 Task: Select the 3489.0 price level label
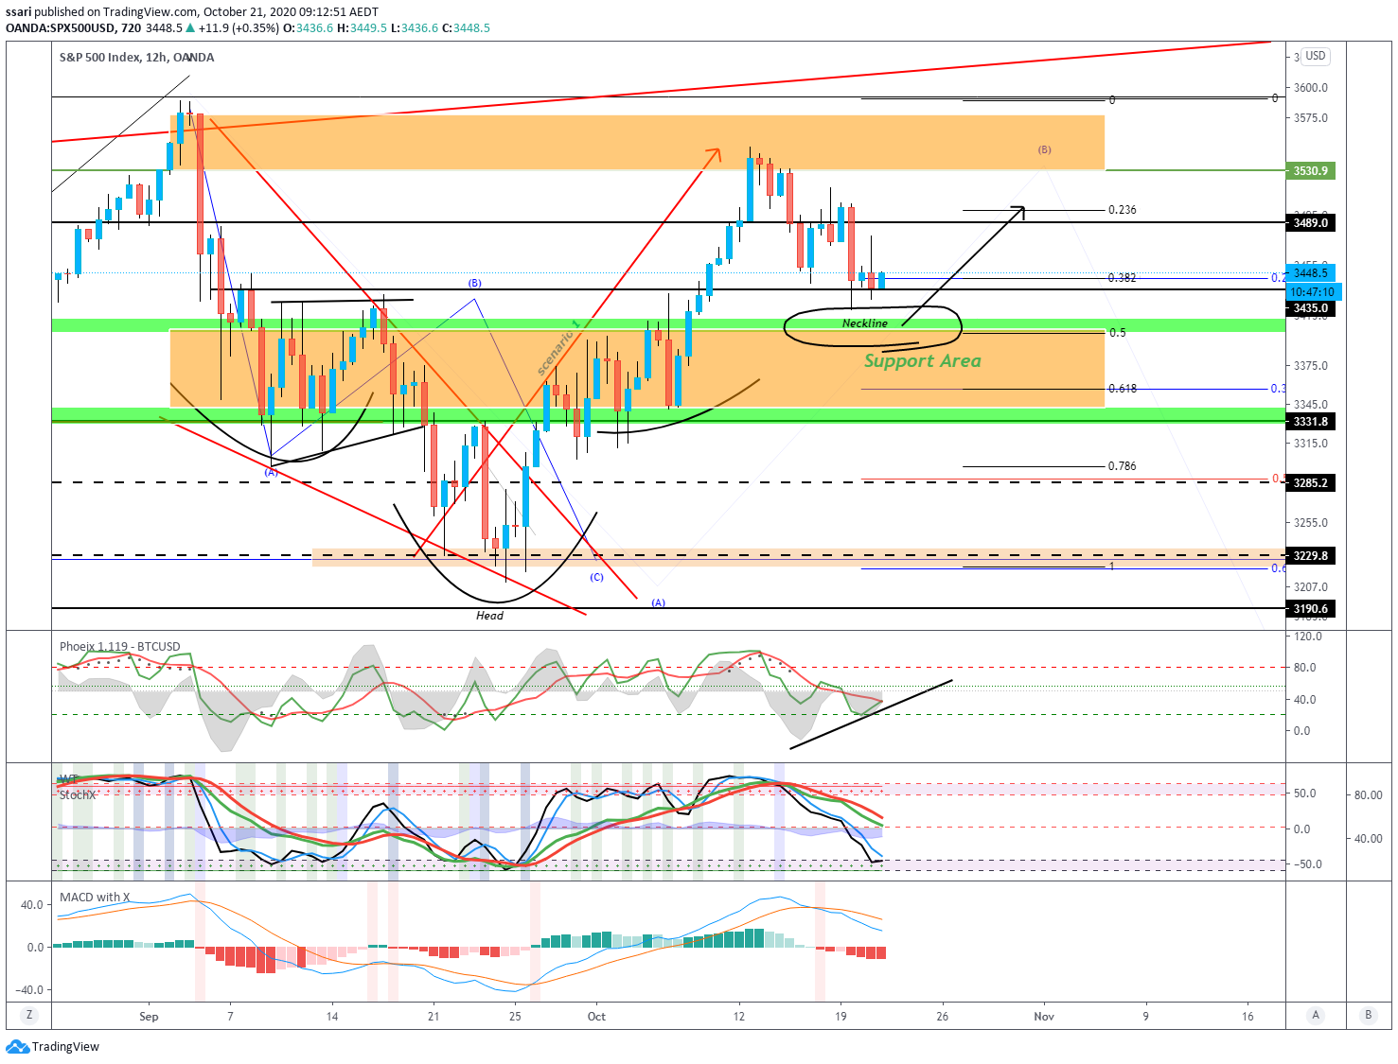click(1310, 223)
